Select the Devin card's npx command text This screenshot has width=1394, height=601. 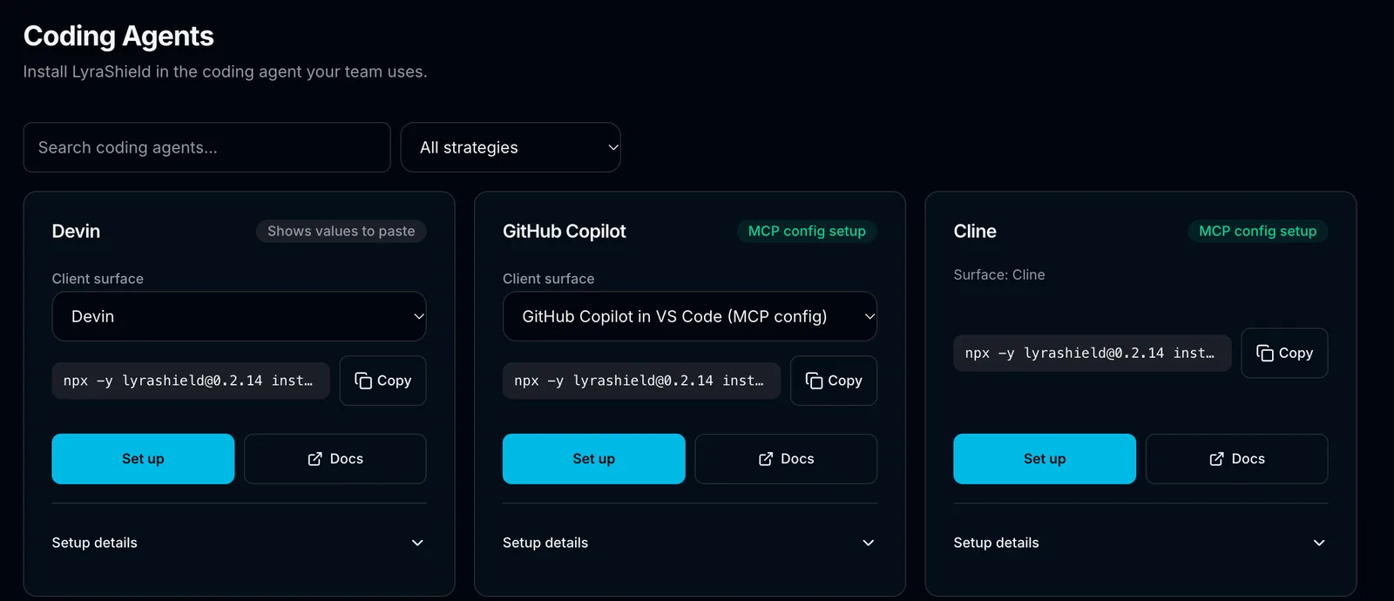coord(191,381)
